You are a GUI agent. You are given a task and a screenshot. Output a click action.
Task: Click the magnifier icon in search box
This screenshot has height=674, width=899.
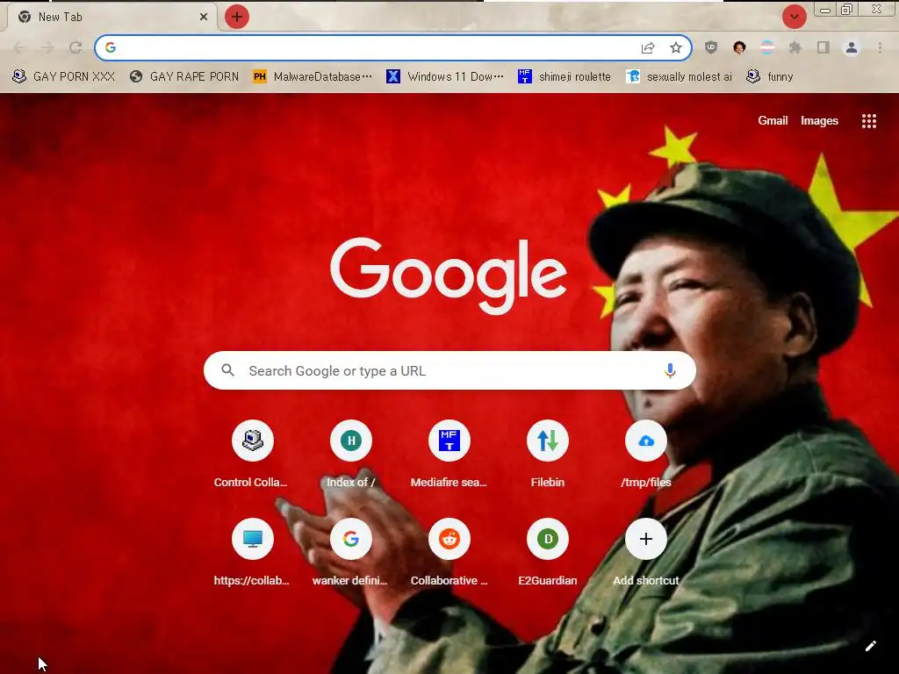(227, 371)
